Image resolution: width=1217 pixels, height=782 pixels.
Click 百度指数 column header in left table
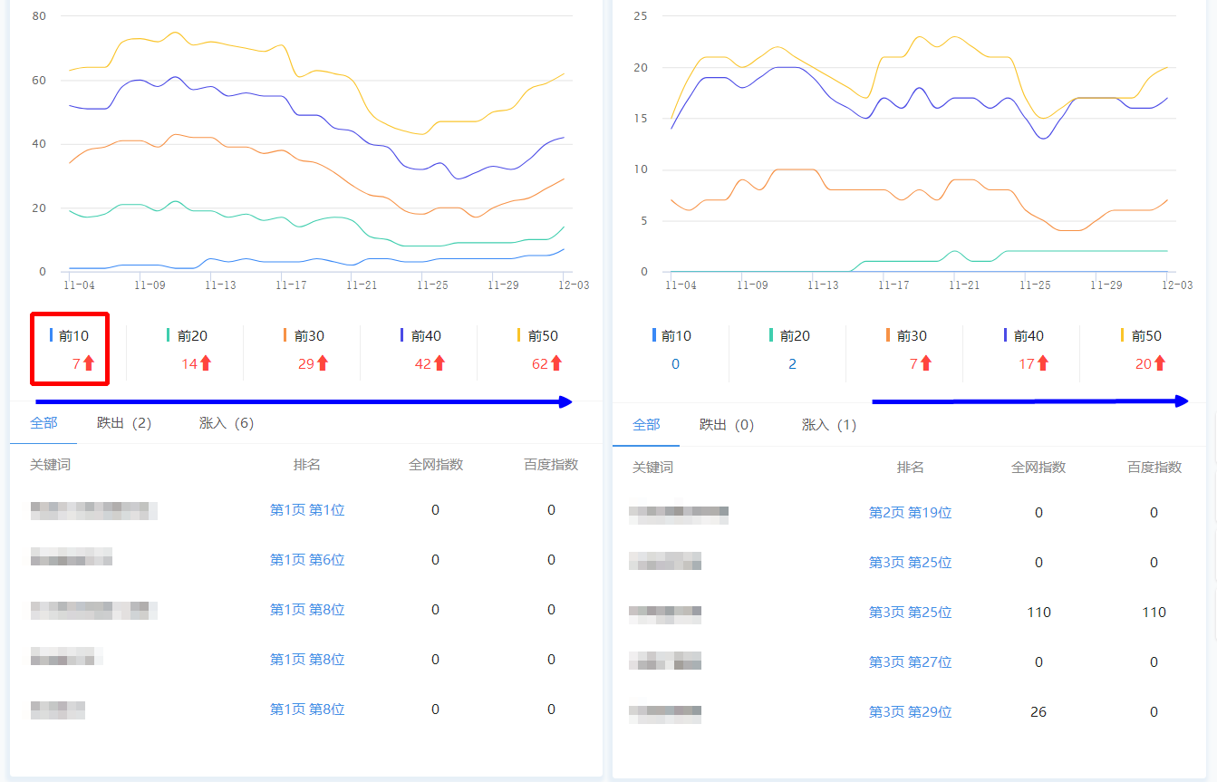(x=551, y=465)
